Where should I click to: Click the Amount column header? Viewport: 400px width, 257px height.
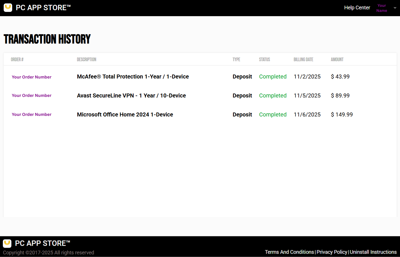337,60
